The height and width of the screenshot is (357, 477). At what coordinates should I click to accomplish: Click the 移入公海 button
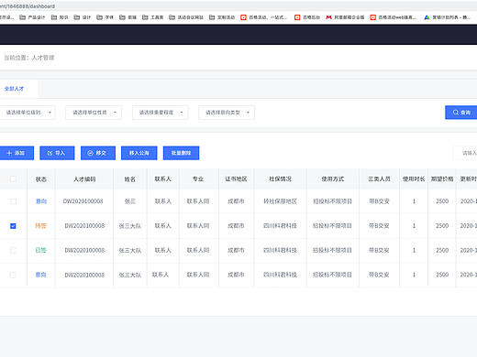tap(139, 153)
